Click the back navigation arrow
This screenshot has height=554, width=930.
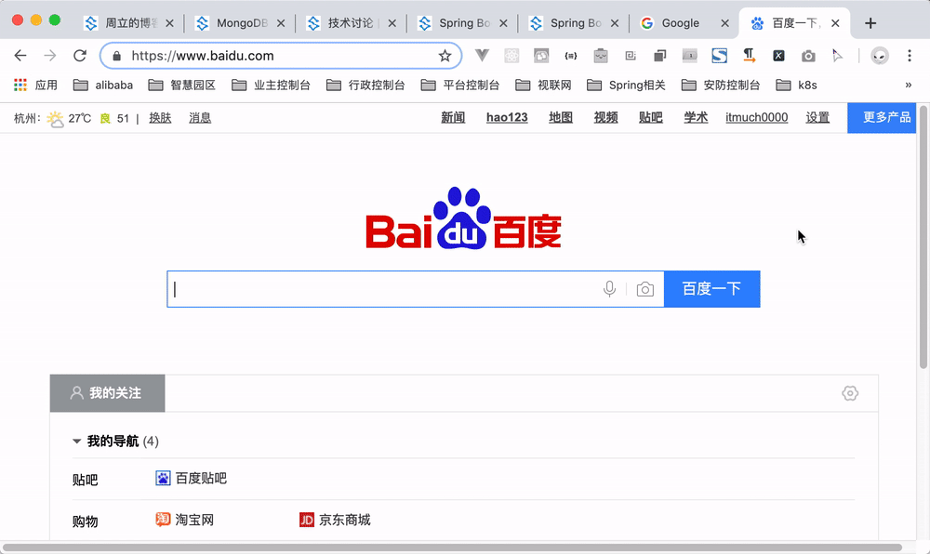point(20,56)
